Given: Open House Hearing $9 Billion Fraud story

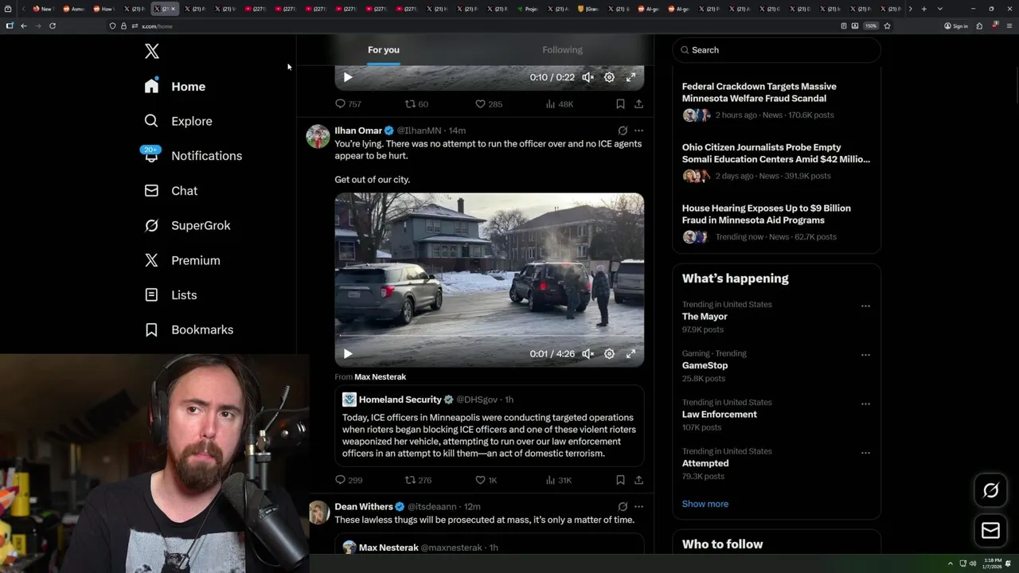Looking at the screenshot, I should 767,214.
